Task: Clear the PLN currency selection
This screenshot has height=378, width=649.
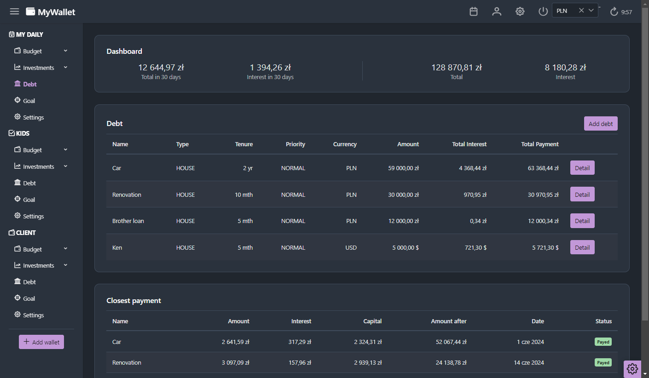Action: [x=581, y=11]
